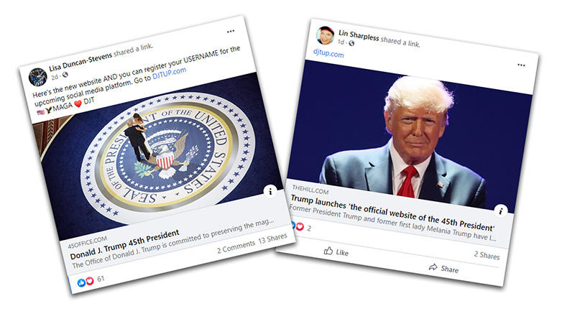Click Lisa Duncan-Stevens' profile picture
Image resolution: width=575 pixels, height=314 pixels.
[38, 77]
